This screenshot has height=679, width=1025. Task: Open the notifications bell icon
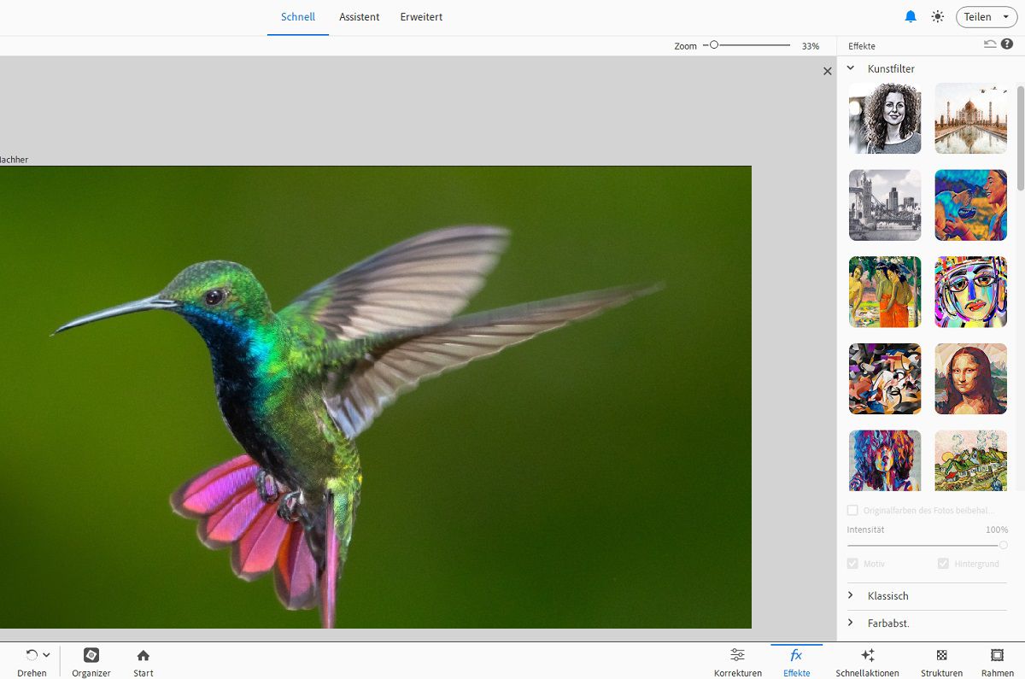point(911,17)
